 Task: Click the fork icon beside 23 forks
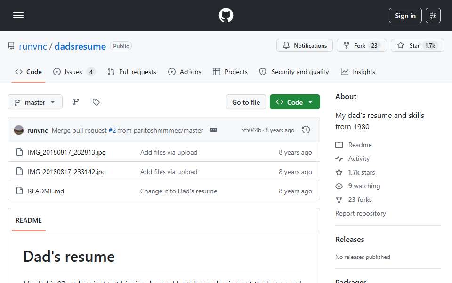pyautogui.click(x=339, y=200)
